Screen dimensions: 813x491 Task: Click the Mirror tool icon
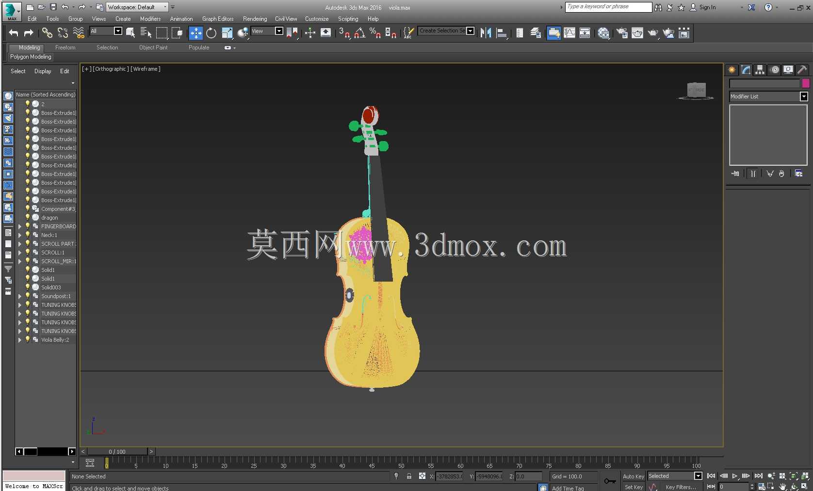pos(486,32)
